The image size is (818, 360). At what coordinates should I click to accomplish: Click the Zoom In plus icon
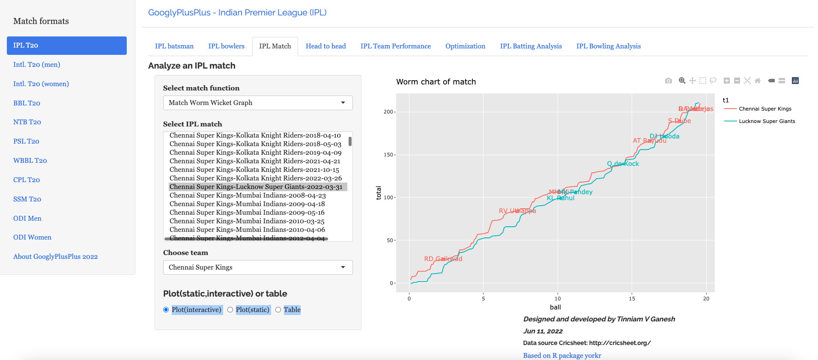click(727, 81)
